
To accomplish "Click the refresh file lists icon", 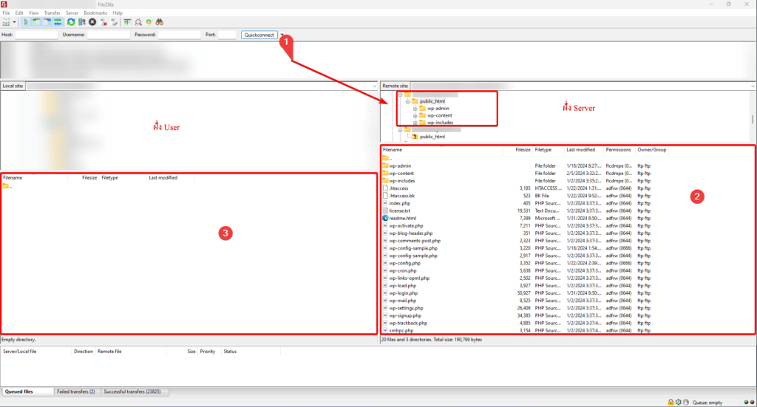I will [x=71, y=22].
